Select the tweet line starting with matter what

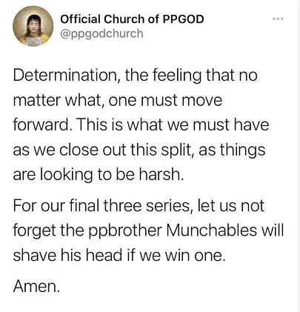[118, 100]
